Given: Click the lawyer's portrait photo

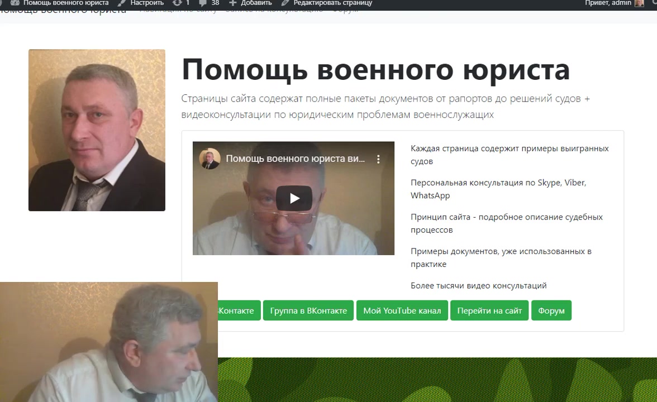Looking at the screenshot, I should point(97,130).
